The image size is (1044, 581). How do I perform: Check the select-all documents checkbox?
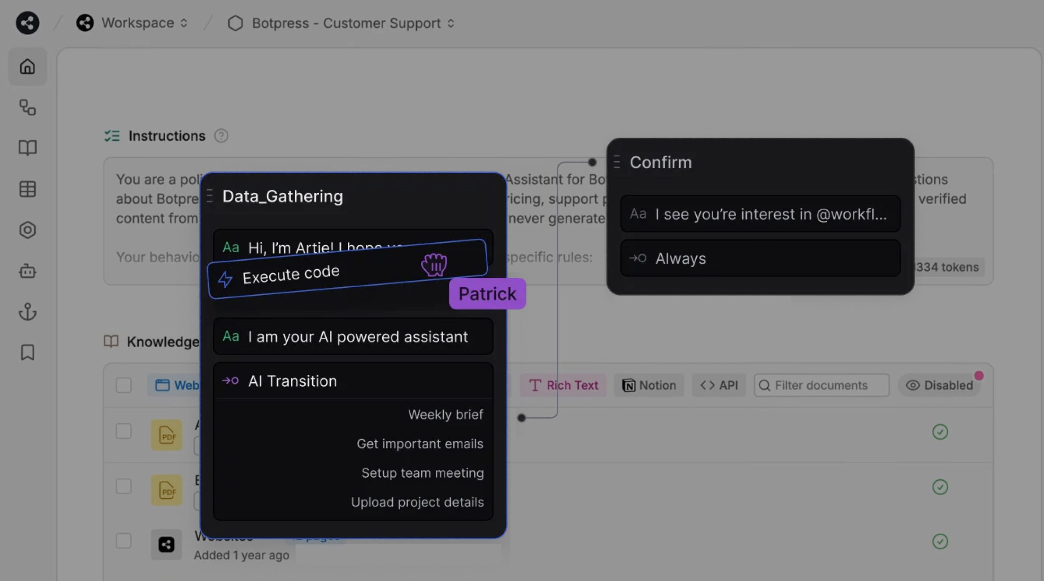pos(123,385)
